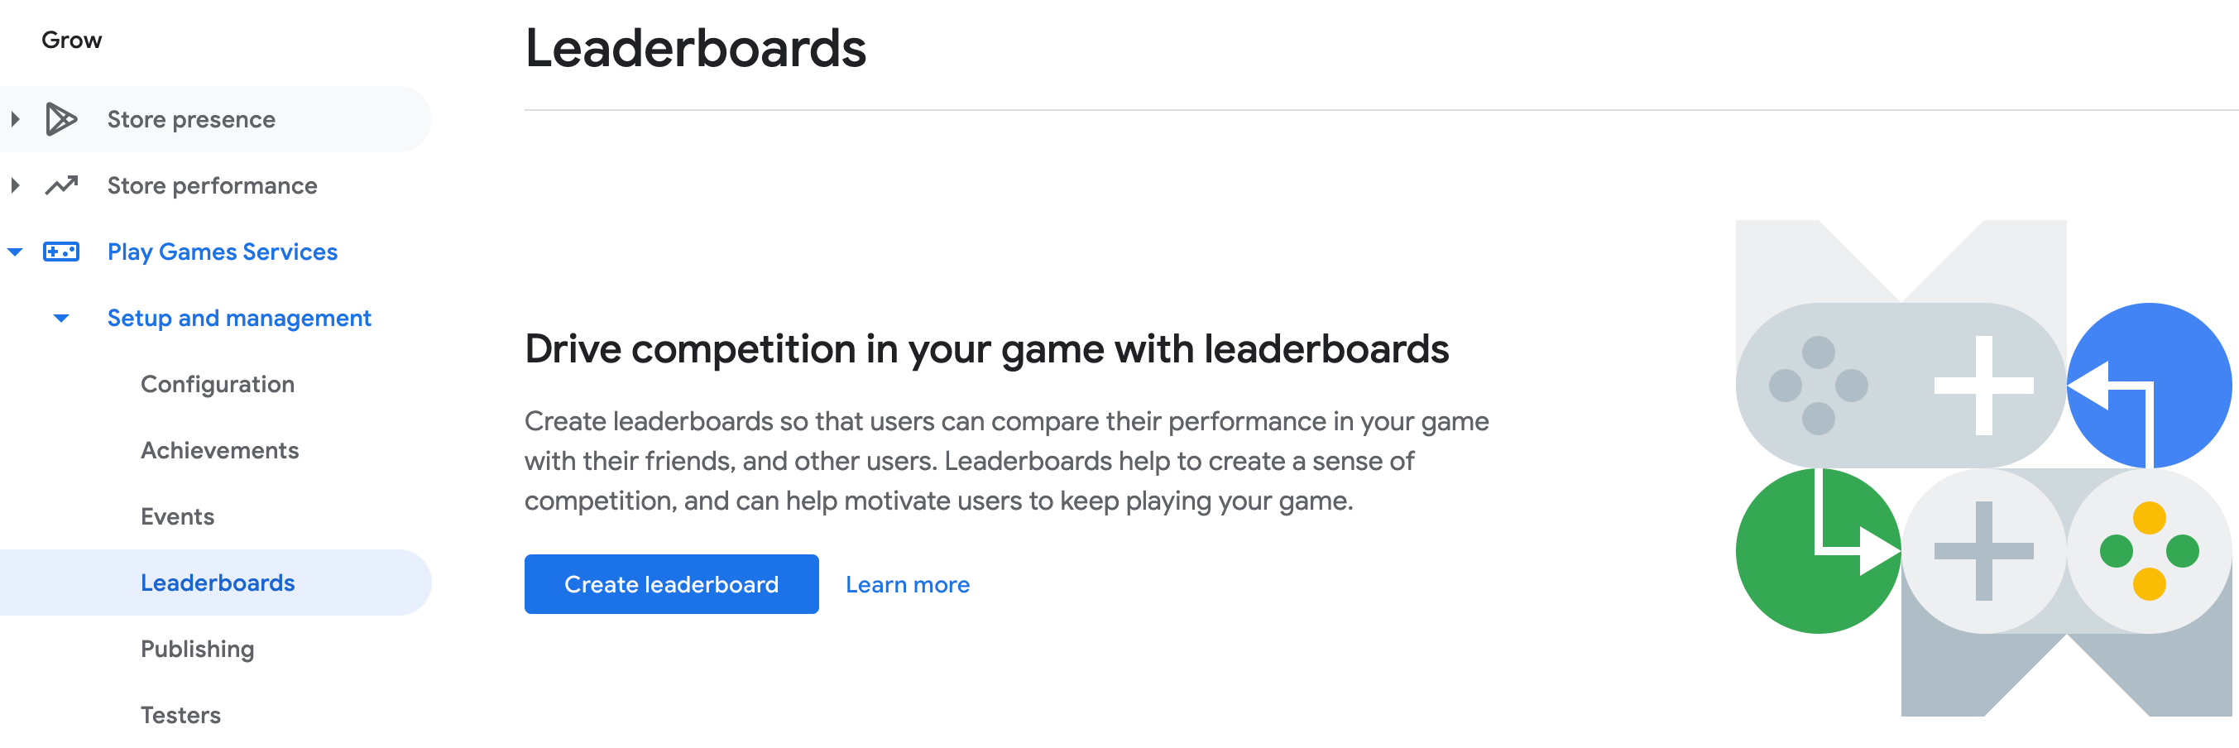Open the Publishing page
The height and width of the screenshot is (748, 2239).
[x=197, y=649]
